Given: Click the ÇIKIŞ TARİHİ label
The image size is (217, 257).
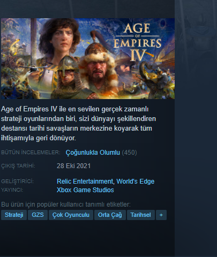Looking at the screenshot, I should pyautogui.click(x=18, y=166).
